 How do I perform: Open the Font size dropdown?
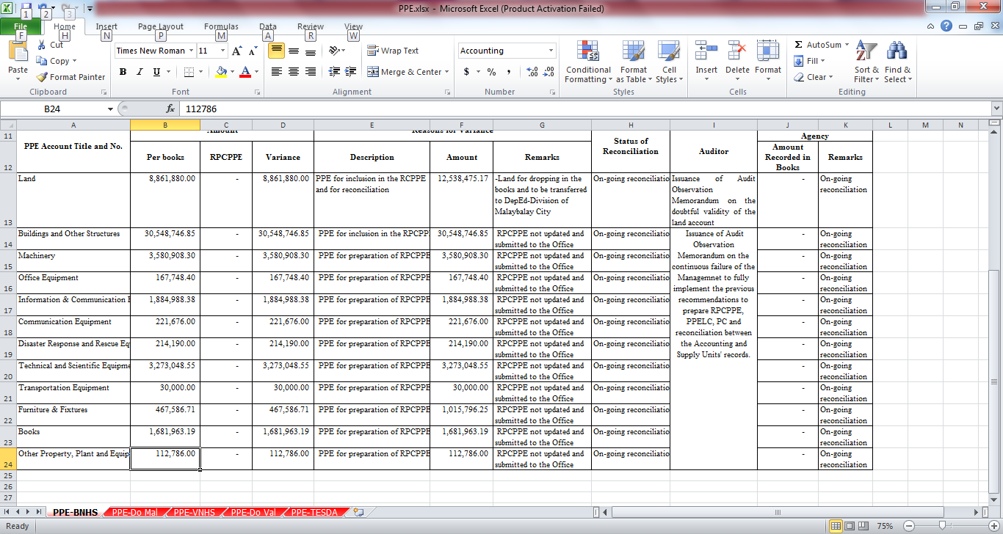223,51
